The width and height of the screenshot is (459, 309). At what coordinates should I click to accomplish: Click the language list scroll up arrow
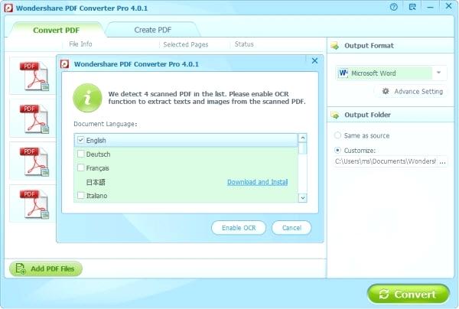[x=303, y=138]
